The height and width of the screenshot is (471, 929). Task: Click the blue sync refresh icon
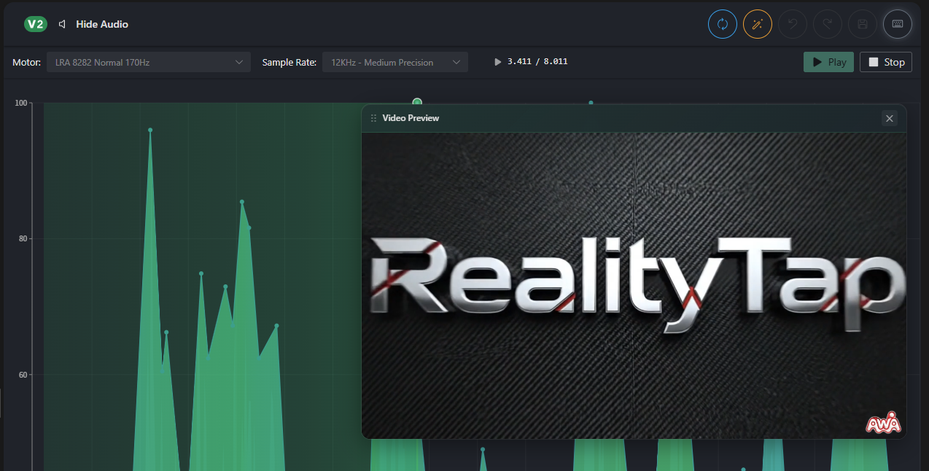722,24
